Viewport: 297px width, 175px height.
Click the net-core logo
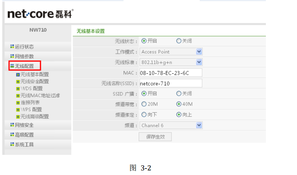click(x=40, y=14)
